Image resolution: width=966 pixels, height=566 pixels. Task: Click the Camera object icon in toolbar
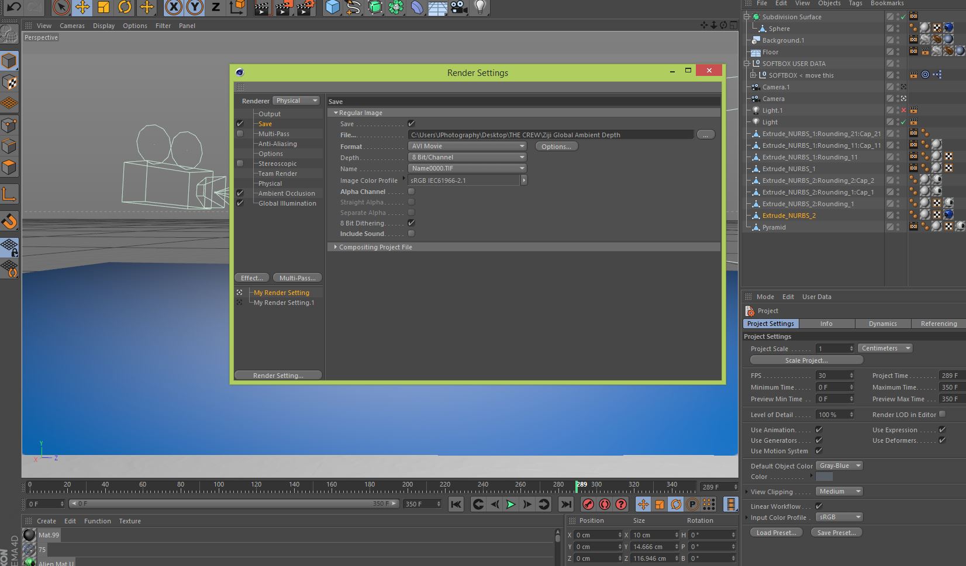[459, 7]
